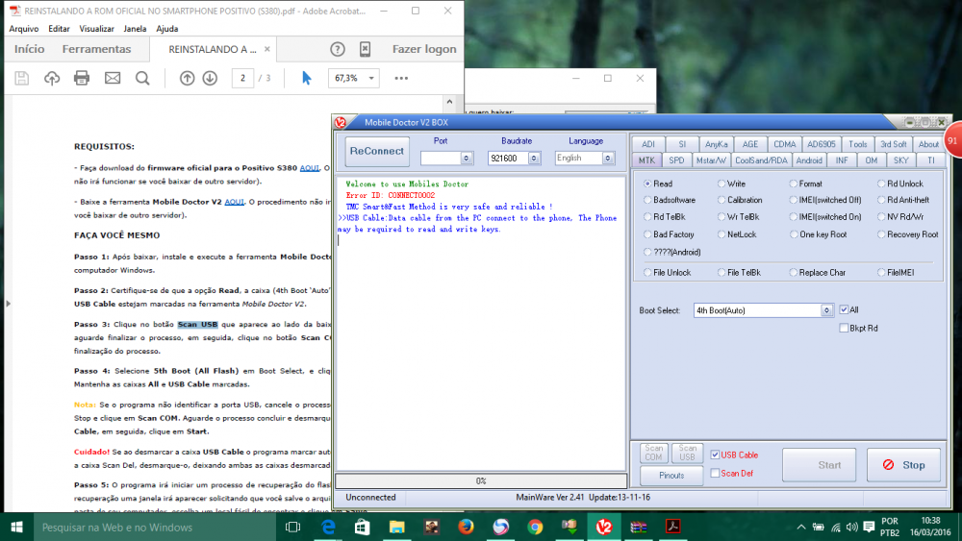This screenshot has width=962, height=541.
Task: Open the CDMA tab
Action: coord(785,144)
